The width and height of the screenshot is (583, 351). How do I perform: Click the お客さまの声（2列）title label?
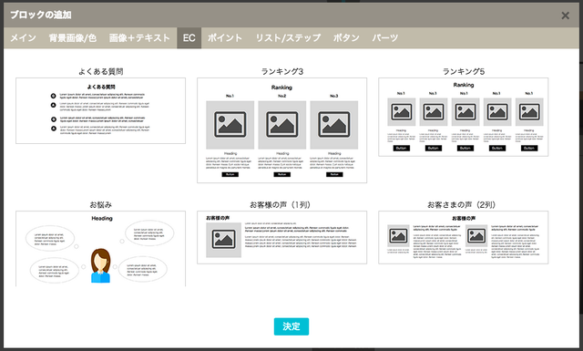click(x=462, y=204)
